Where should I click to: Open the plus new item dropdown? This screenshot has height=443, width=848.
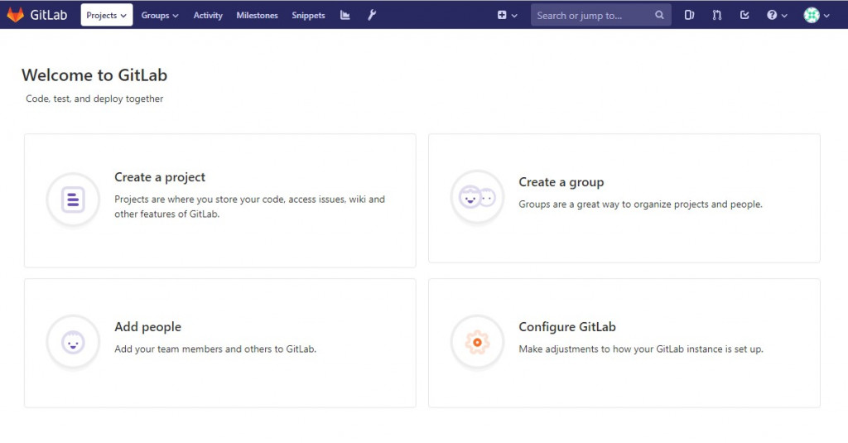(508, 15)
